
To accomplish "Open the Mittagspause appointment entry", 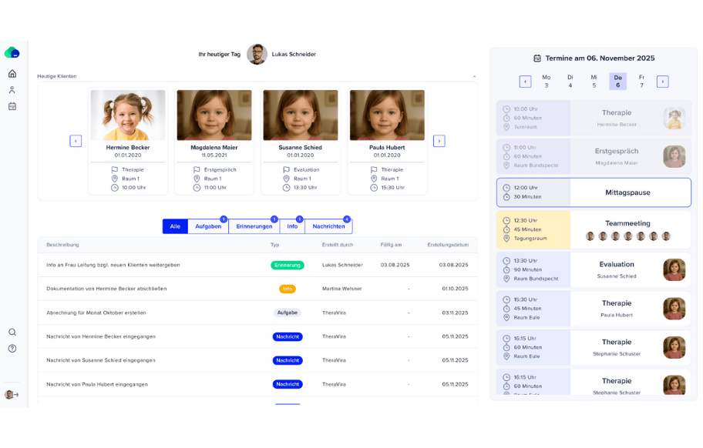I will pyautogui.click(x=594, y=192).
